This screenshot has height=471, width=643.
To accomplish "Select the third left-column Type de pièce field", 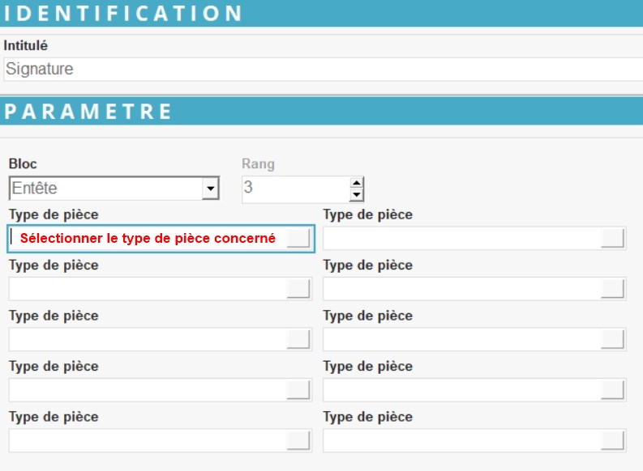I will point(148,339).
